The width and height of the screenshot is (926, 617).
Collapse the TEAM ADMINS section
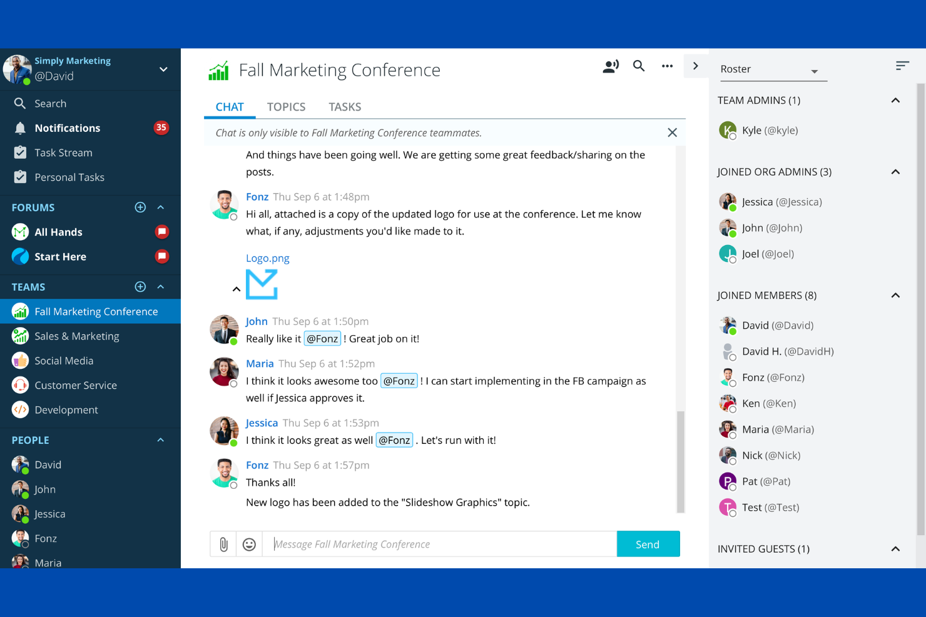895,100
